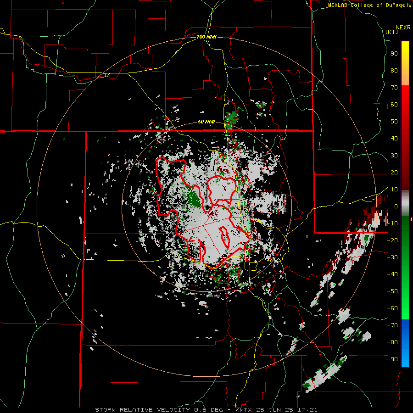Click the -60 knot label on the scale
413x413 pixels.
pyautogui.click(x=392, y=308)
